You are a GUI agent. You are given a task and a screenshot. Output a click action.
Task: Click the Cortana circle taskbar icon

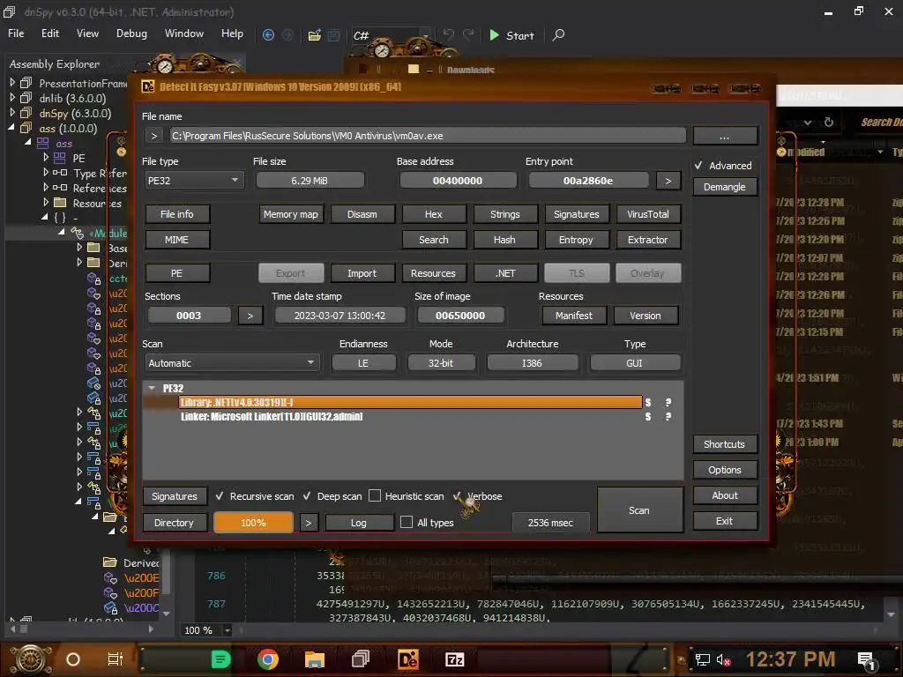(x=73, y=659)
